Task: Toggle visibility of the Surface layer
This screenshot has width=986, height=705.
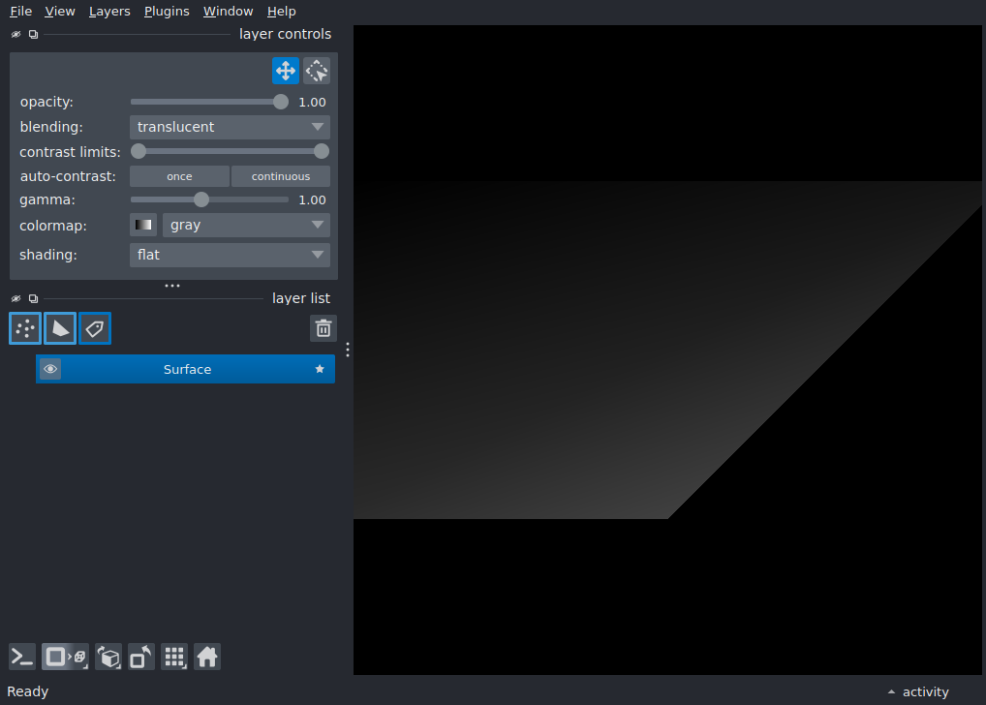Action: click(x=50, y=369)
